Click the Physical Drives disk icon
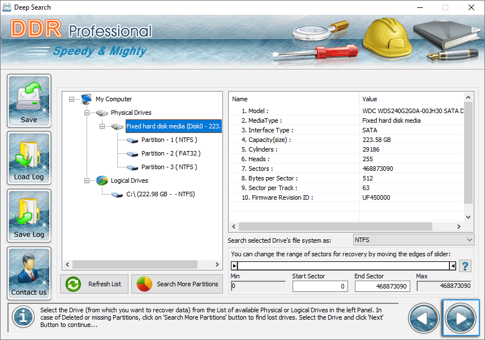485x340 pixels. 102,113
